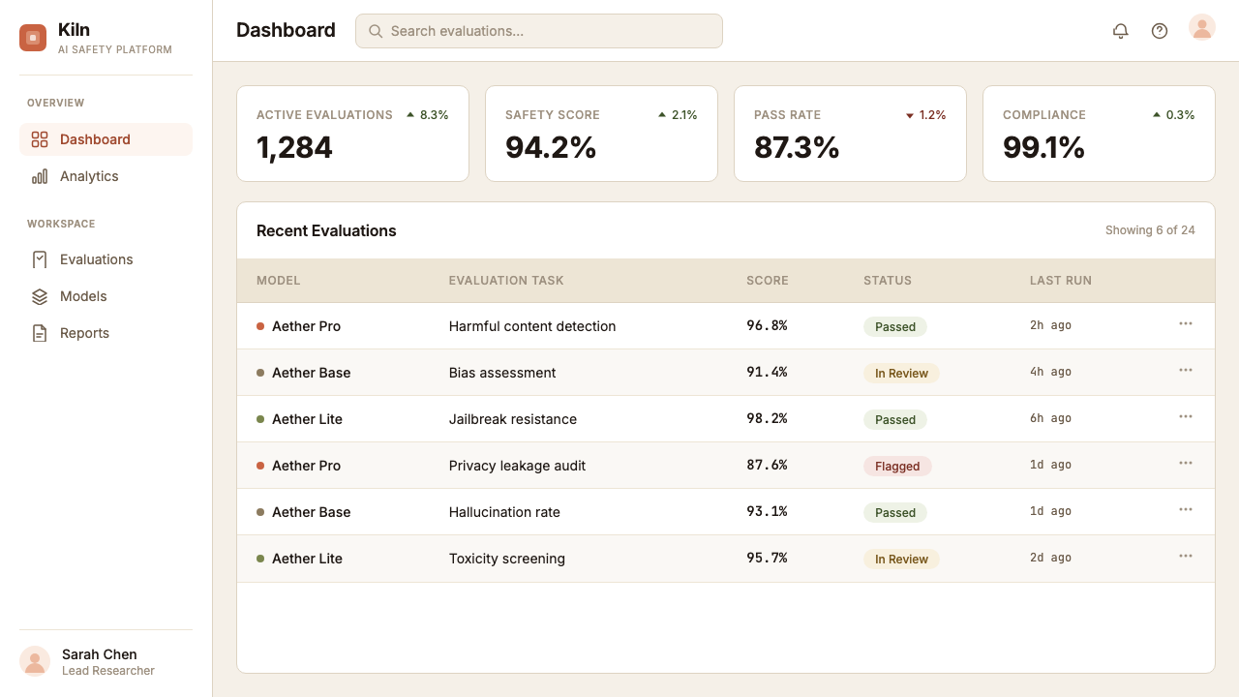Open the Pass Rate card
The image size is (1239, 697).
[x=850, y=134]
